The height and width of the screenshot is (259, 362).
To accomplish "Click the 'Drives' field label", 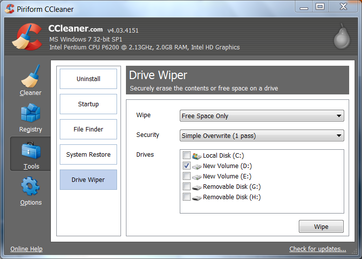I will pyautogui.click(x=145, y=155).
